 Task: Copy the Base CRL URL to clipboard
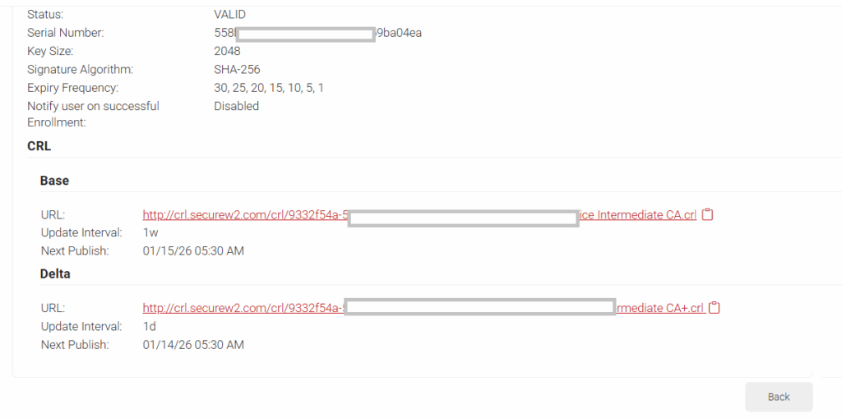pos(707,215)
